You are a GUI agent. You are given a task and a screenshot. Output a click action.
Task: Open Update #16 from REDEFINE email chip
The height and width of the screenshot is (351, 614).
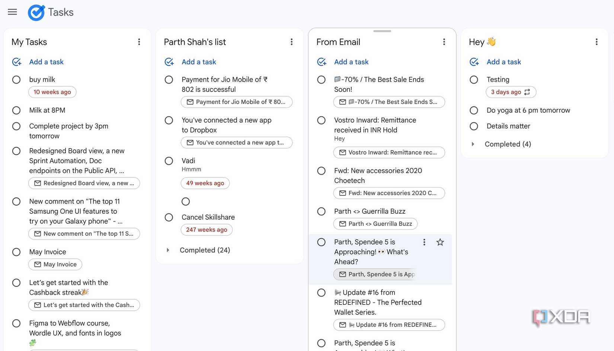coord(389,325)
